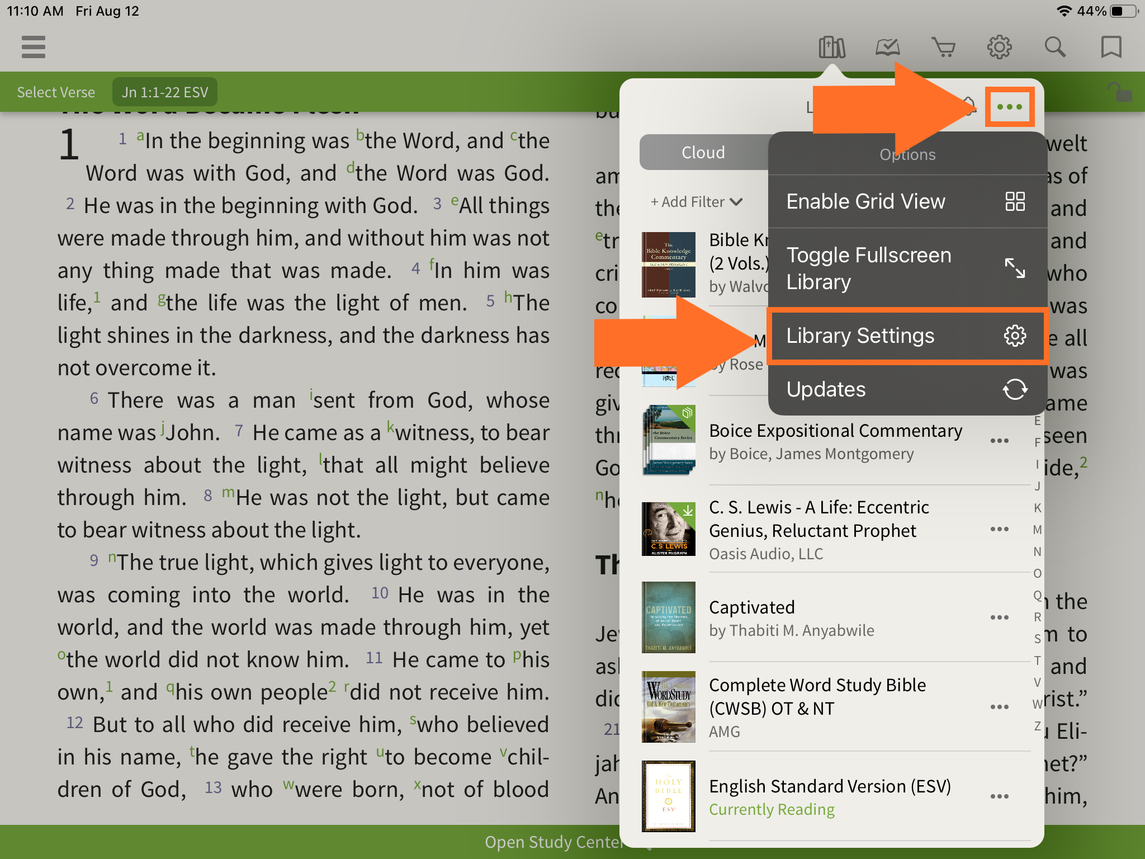Open more options for Complete Word Study Bible
The width and height of the screenshot is (1145, 859).
point(1000,707)
